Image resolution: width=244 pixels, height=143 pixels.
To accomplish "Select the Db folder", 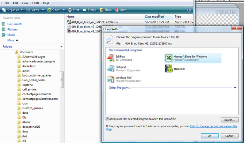I will [22, 118].
